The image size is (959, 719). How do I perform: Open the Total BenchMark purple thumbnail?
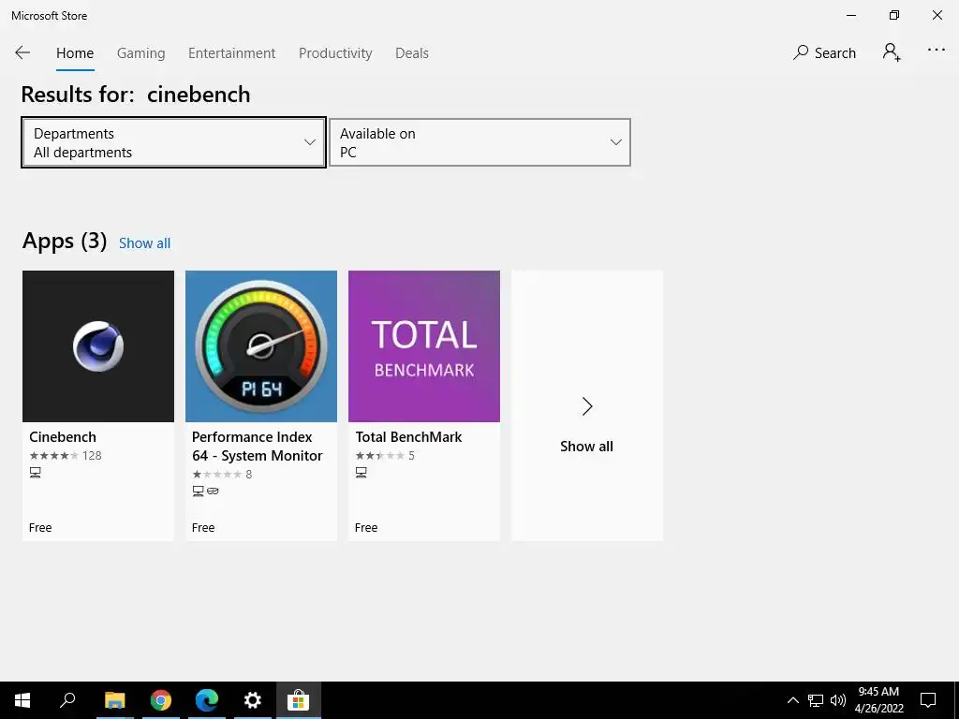point(424,346)
